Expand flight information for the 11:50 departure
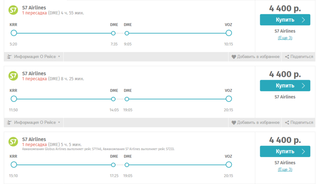This screenshot has height=184, width=316. (37, 123)
